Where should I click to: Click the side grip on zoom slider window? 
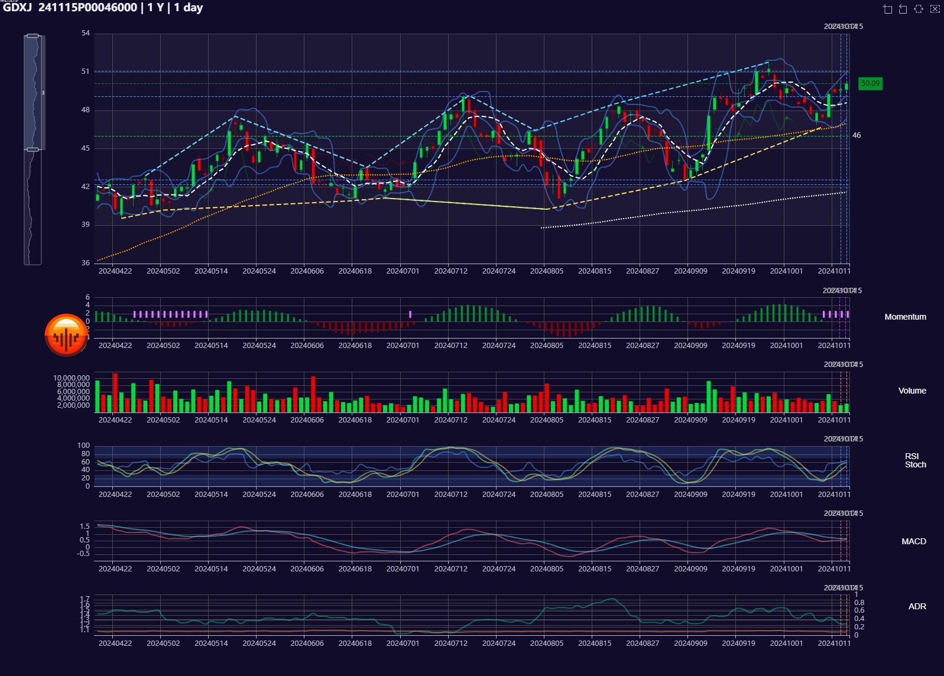tap(43, 93)
